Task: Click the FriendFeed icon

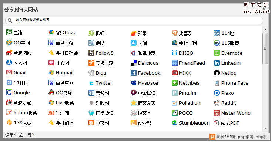Action: [x=175, y=63]
